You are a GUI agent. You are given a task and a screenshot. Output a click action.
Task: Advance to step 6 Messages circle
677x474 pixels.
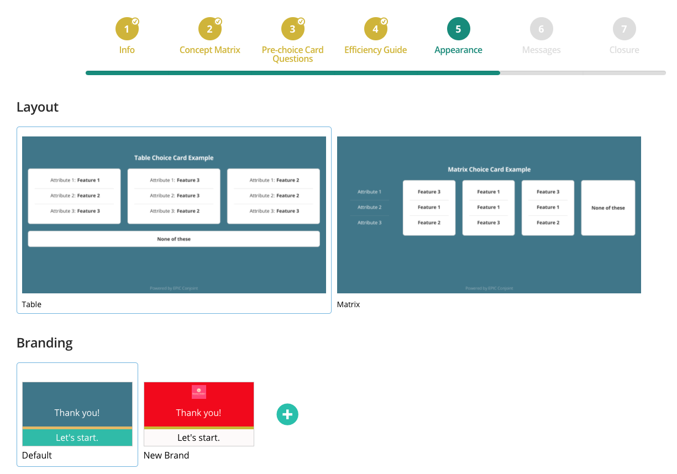click(541, 29)
